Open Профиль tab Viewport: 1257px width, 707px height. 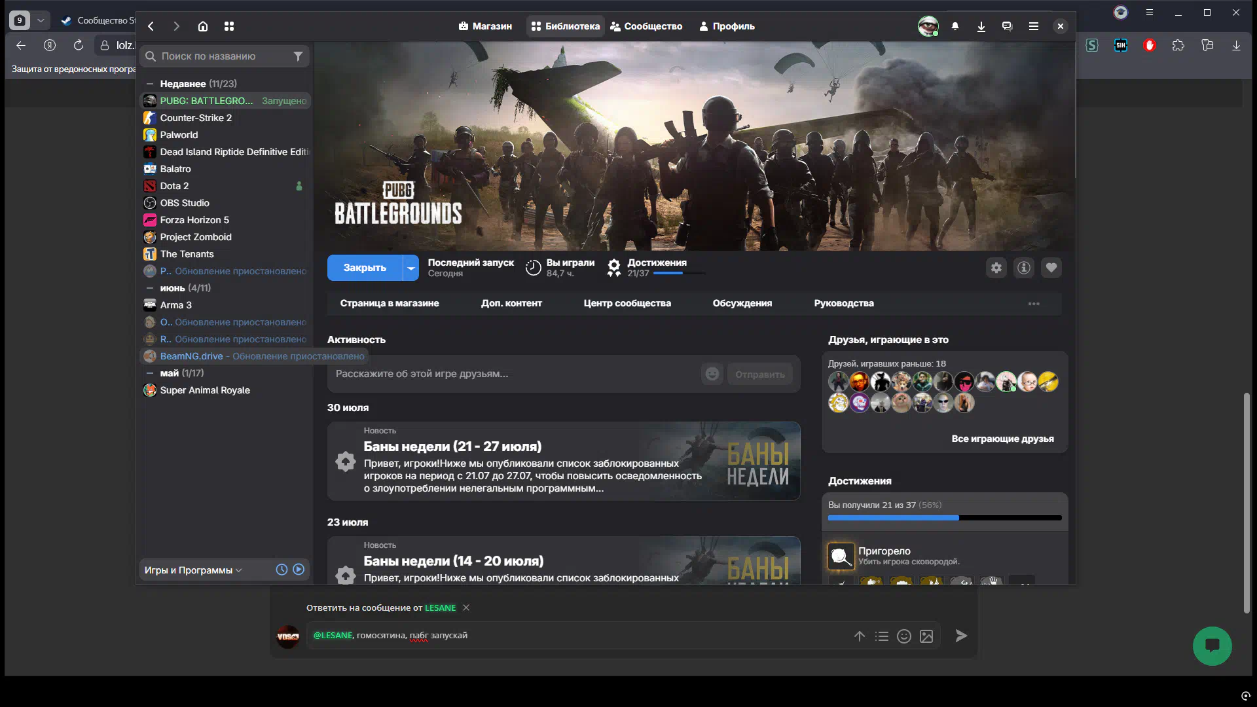pos(727,26)
